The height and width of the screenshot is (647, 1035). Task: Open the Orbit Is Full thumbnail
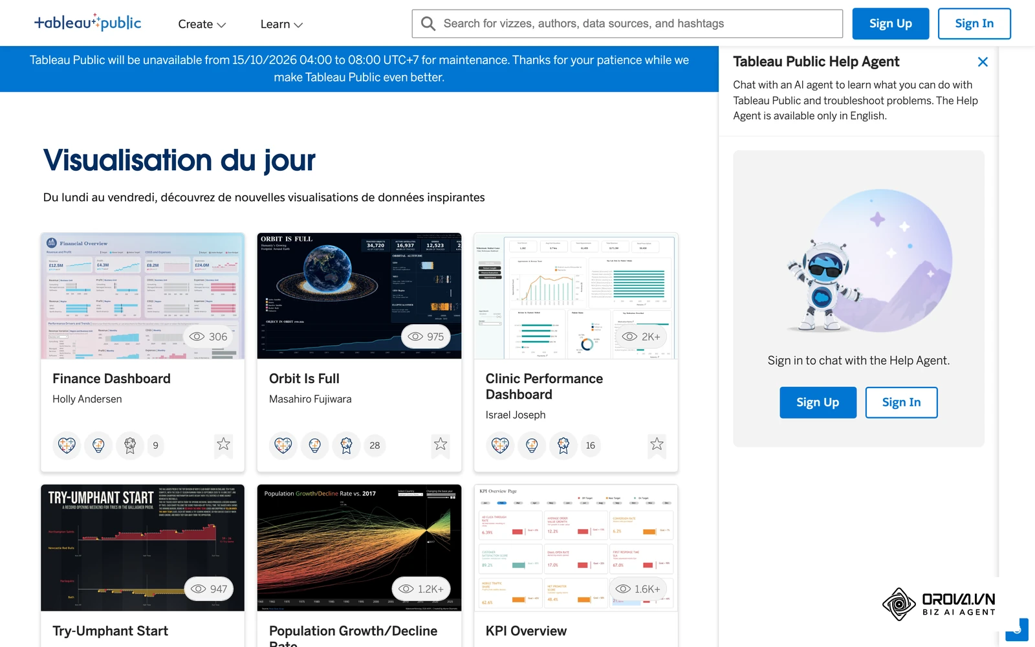[359, 296]
